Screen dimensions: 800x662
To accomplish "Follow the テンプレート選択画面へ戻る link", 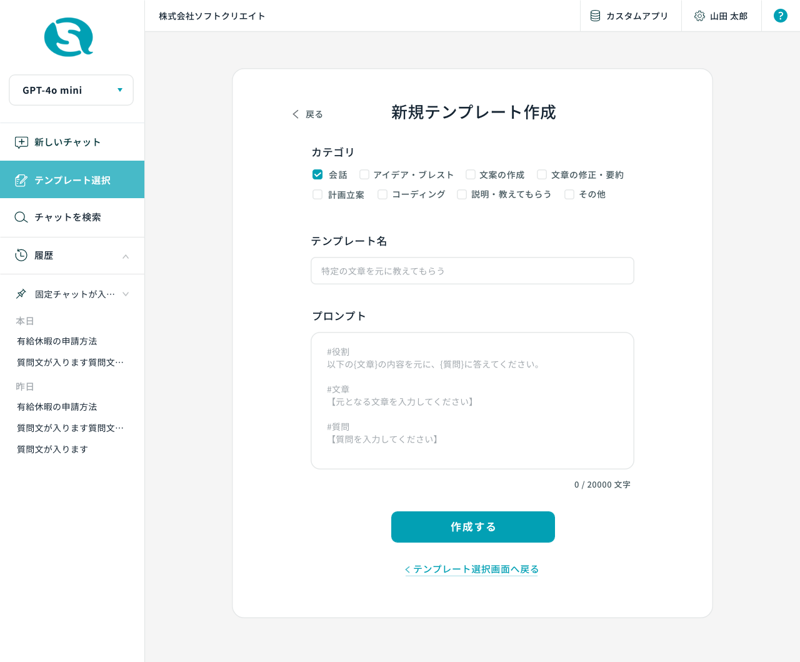I will [x=472, y=569].
